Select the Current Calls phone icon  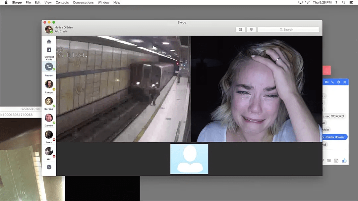pos(49,67)
